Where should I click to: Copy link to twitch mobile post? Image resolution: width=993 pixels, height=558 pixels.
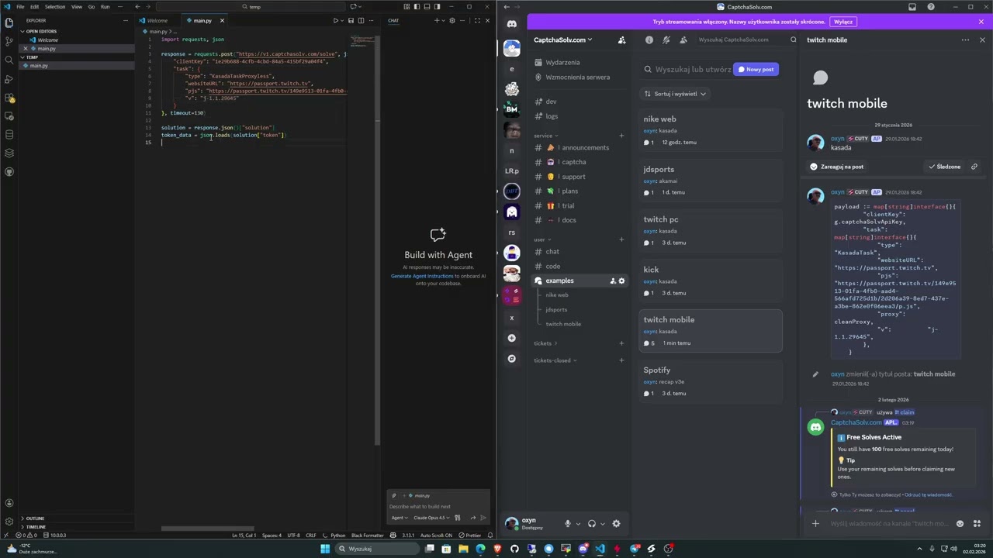coord(974,167)
